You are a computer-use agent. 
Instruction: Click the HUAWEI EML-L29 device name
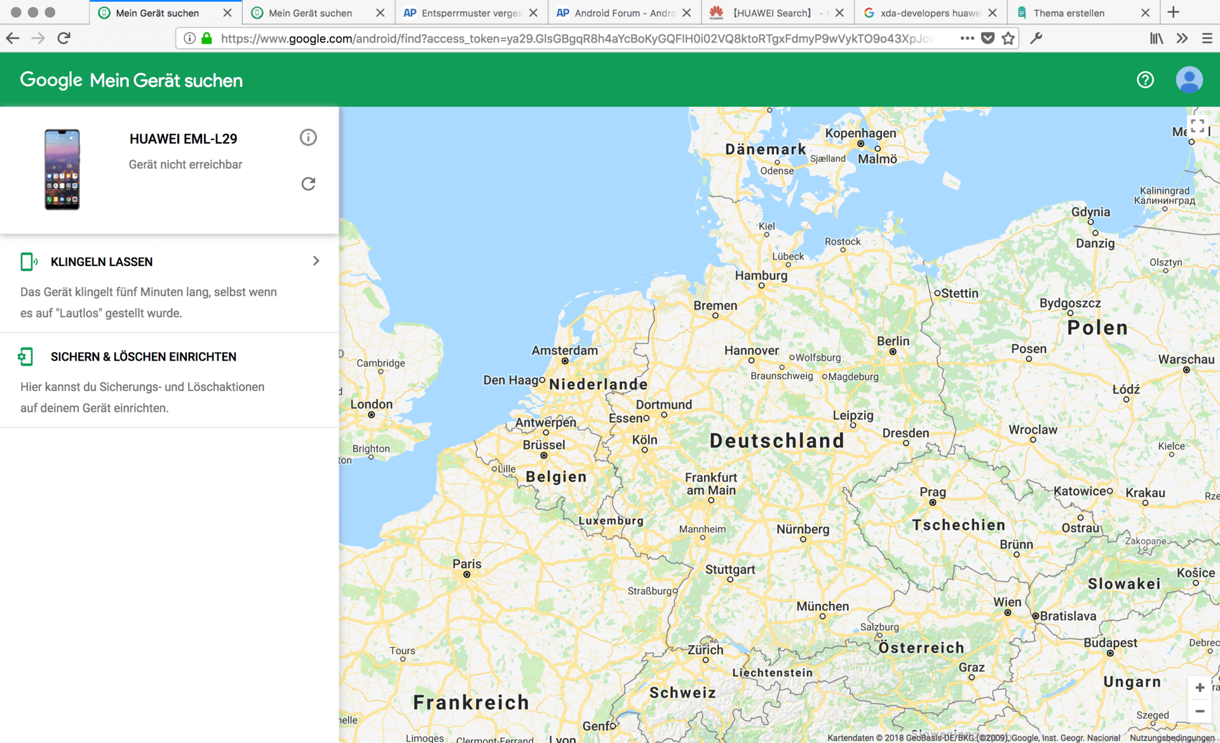click(x=183, y=138)
